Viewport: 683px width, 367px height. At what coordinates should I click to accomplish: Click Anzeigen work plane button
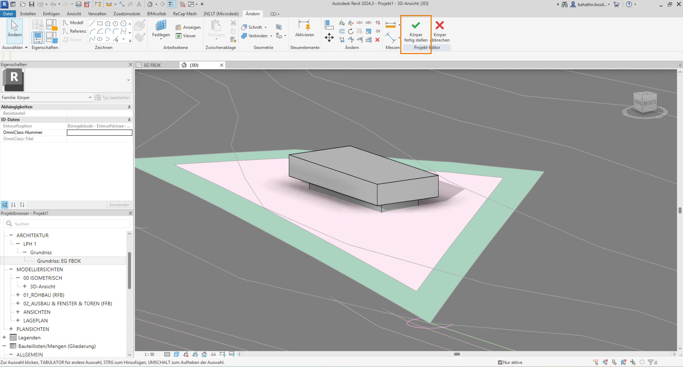pos(188,27)
